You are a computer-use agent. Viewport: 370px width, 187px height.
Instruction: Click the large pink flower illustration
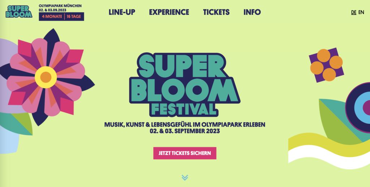click(x=46, y=77)
